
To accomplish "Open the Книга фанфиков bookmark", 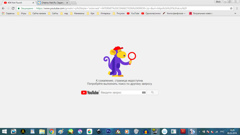I will tap(175, 13).
